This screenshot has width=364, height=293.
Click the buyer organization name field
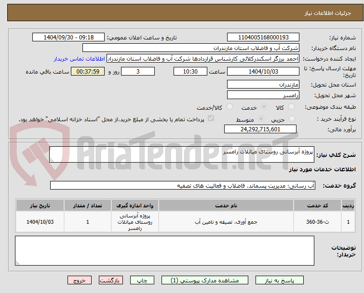(191, 48)
